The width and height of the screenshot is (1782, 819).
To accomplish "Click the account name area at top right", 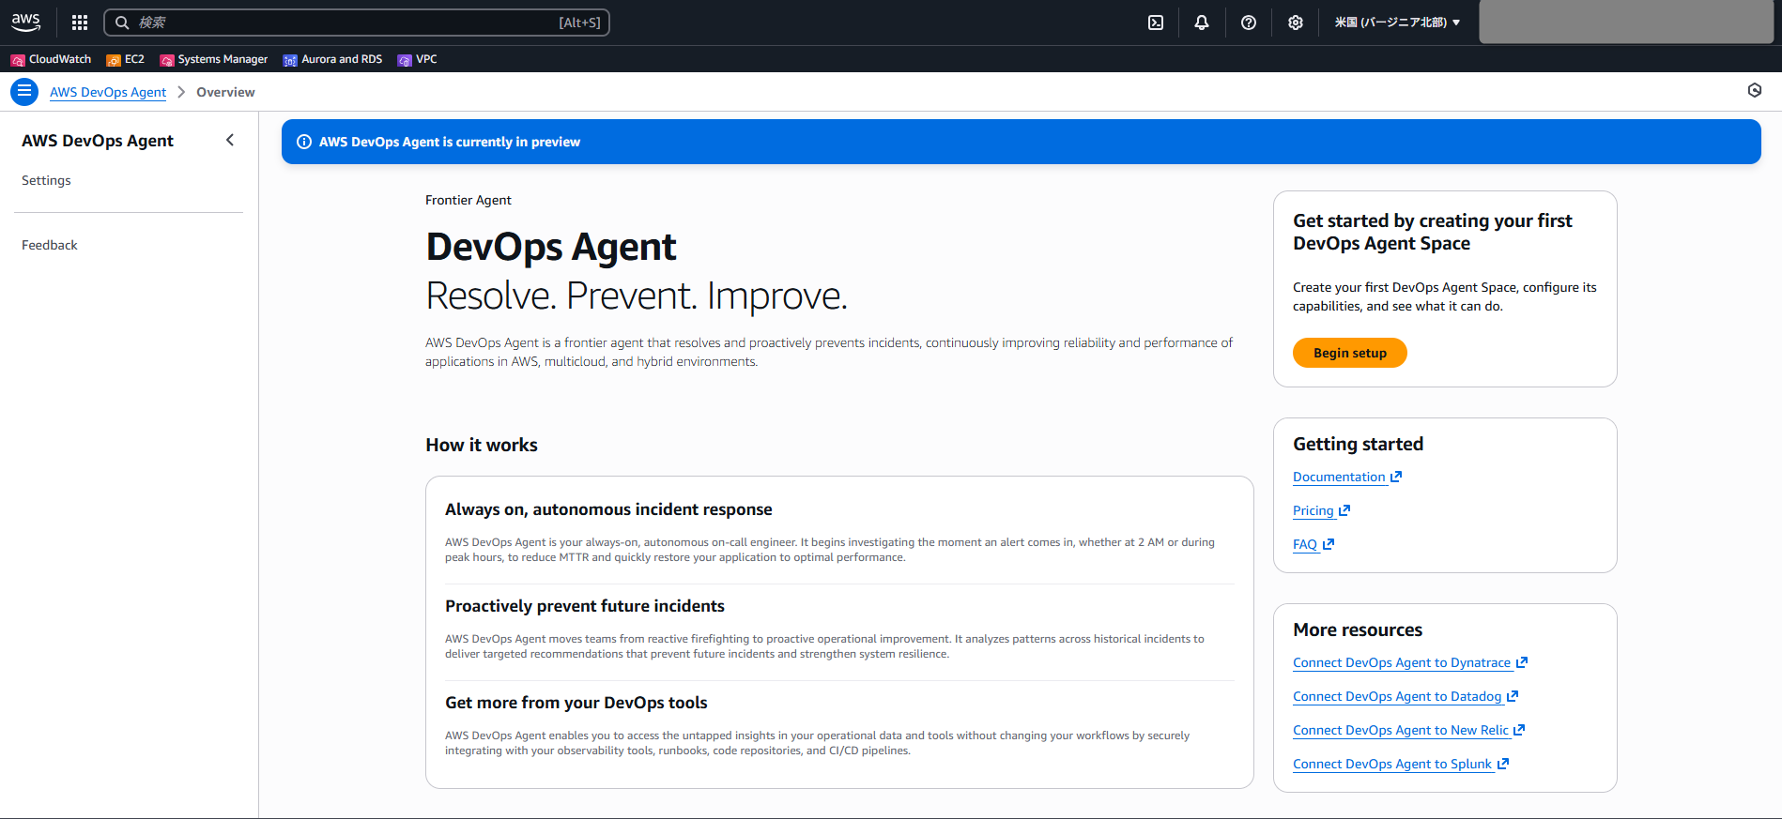I will pos(1625,22).
